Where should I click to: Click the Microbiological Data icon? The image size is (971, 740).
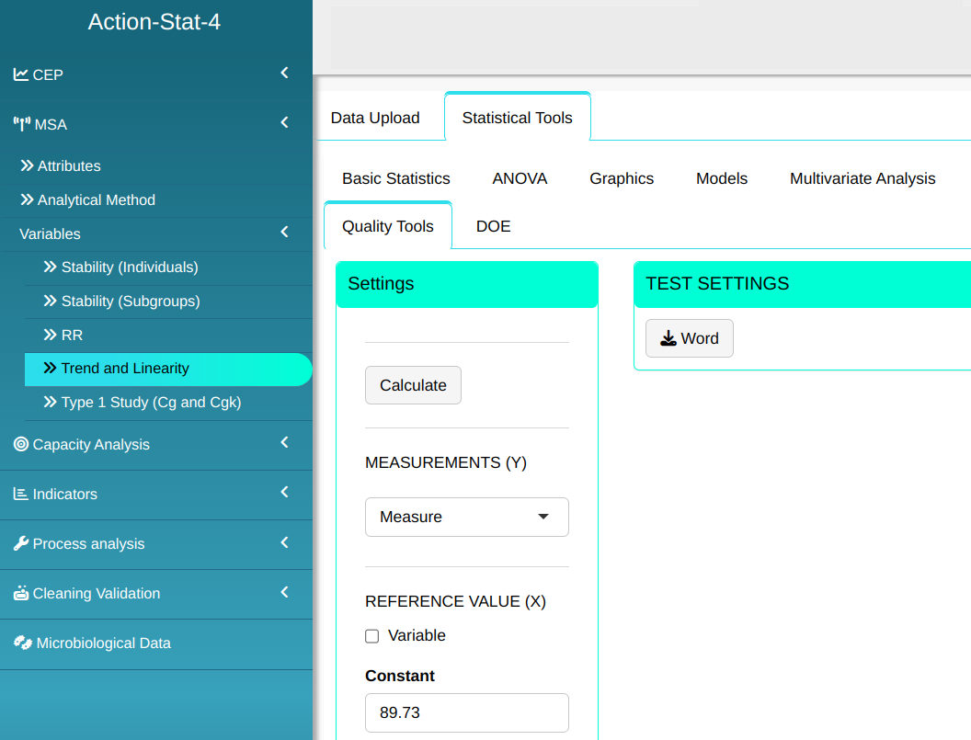click(x=23, y=643)
